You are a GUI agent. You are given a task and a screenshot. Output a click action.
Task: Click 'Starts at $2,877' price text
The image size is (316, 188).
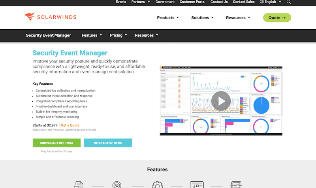tap(45, 125)
